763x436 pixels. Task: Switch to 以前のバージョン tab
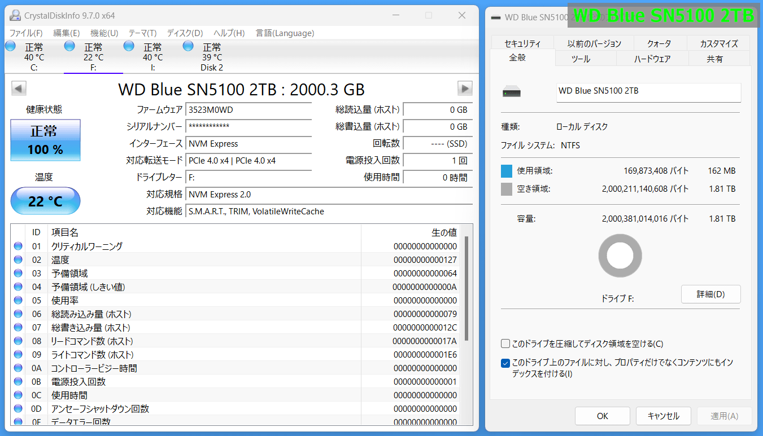click(594, 43)
